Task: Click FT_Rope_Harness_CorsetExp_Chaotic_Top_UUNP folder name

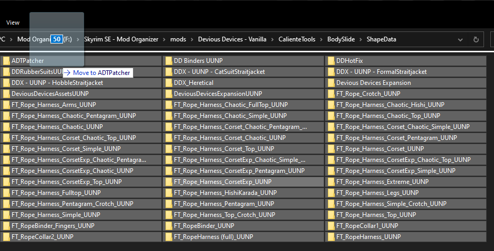Action: [x=403, y=160]
